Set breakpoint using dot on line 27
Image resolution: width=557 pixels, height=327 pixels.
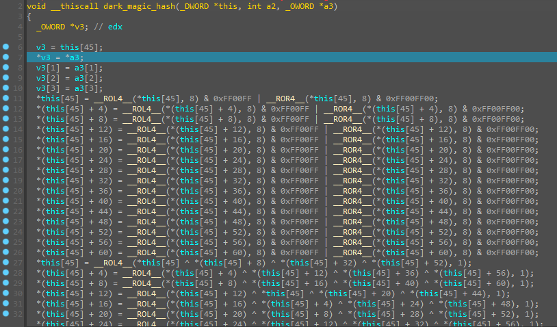click(x=5, y=262)
